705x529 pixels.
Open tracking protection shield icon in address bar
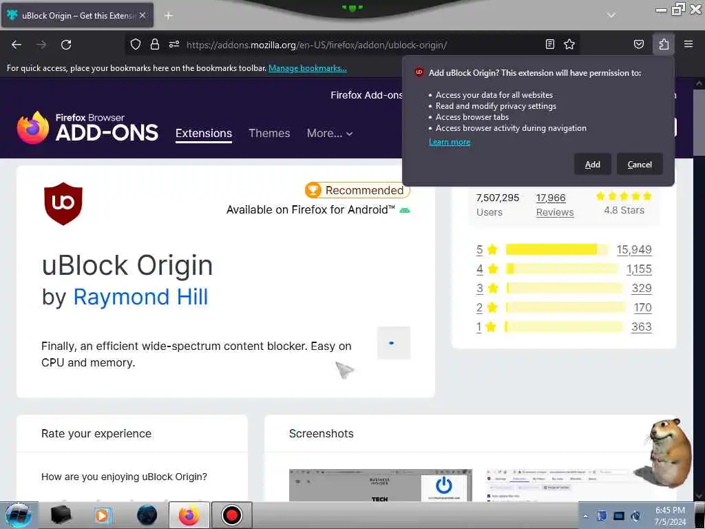[136, 44]
